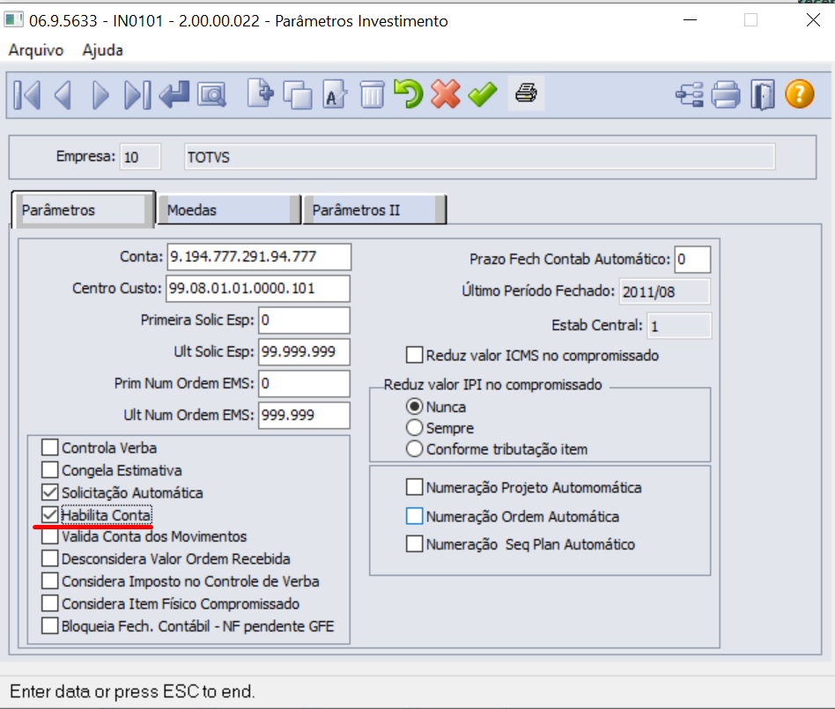Enable Considera Item Físico Compromissado
The width and height of the screenshot is (835, 709).
[50, 603]
